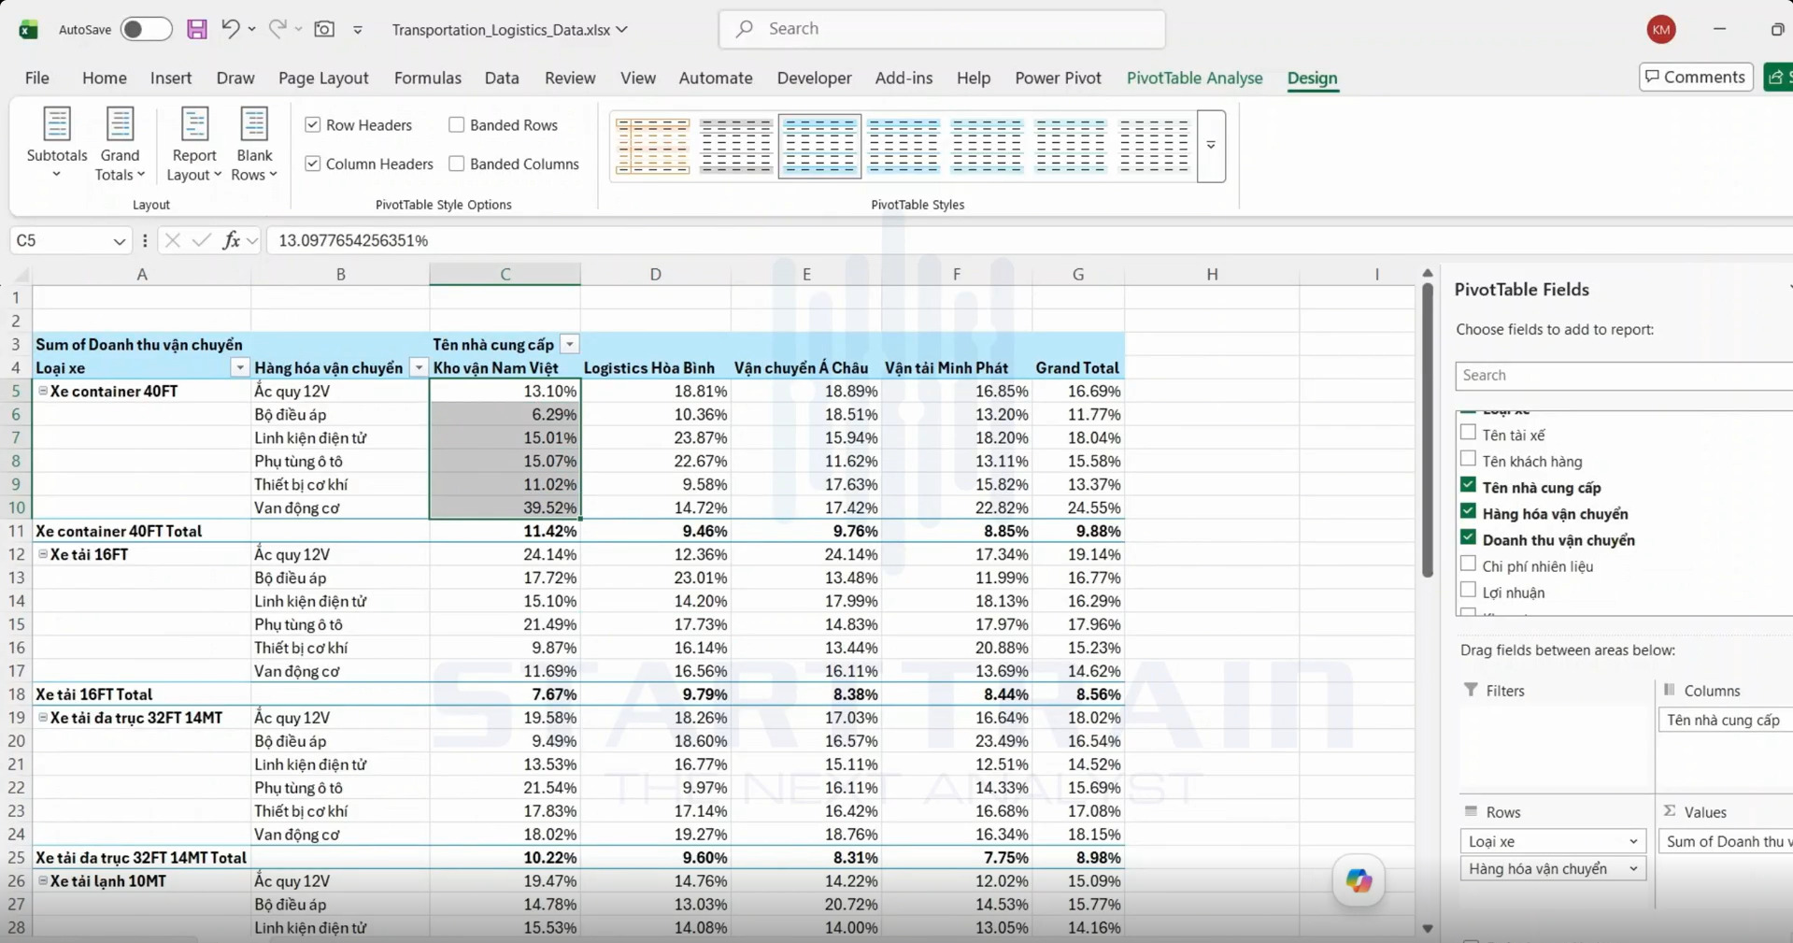Image resolution: width=1793 pixels, height=943 pixels.
Task: Collapse the Xe container 40FT group
Action: click(43, 391)
